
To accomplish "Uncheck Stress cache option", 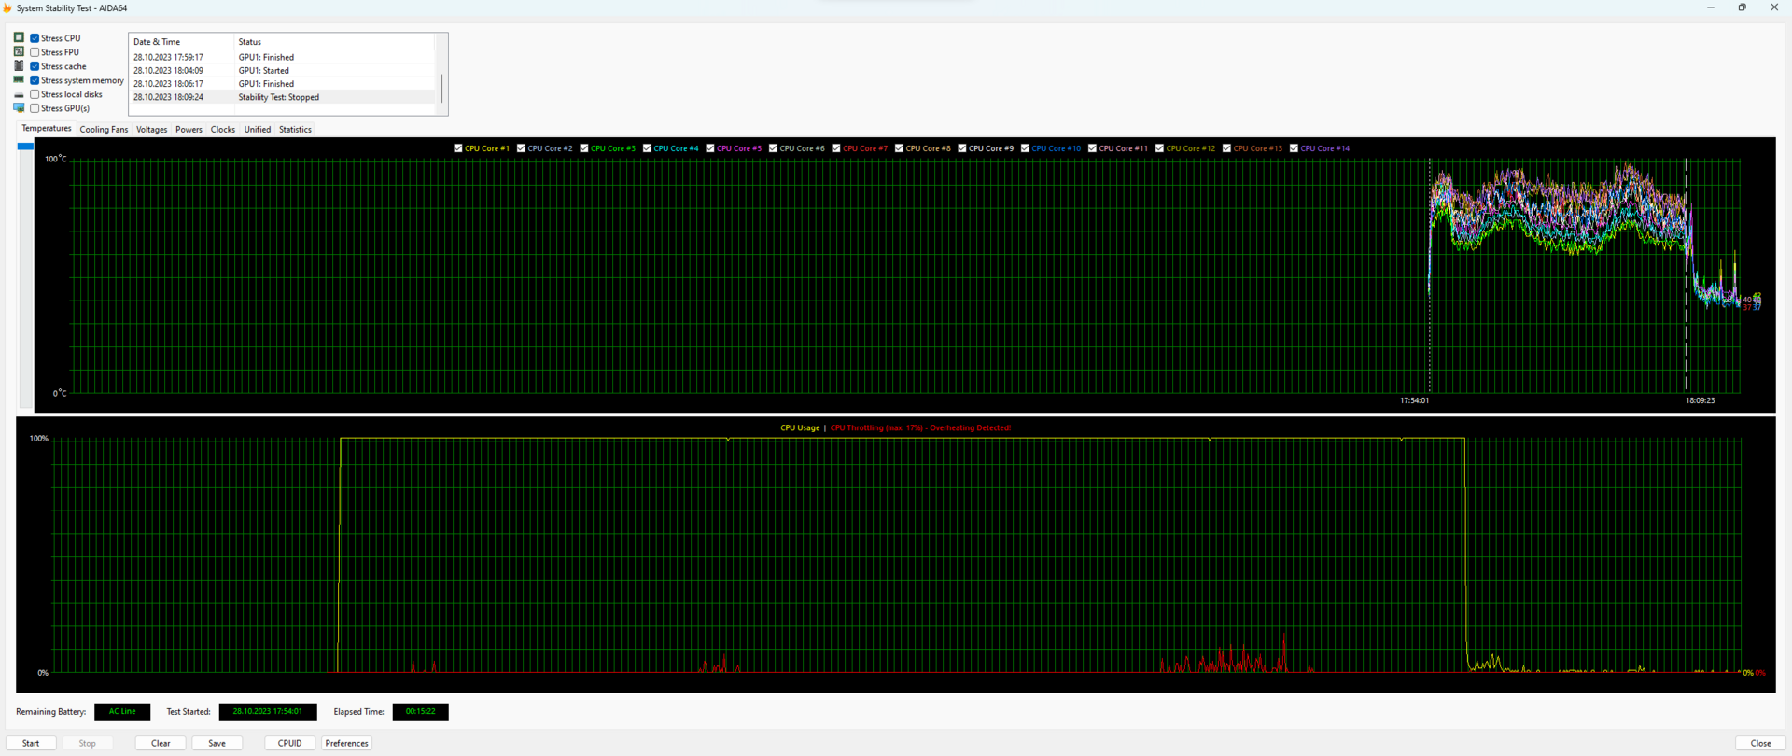I will click(35, 66).
